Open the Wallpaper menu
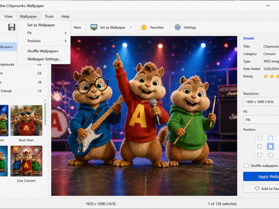This screenshot has height=209, width=279. (29, 16)
